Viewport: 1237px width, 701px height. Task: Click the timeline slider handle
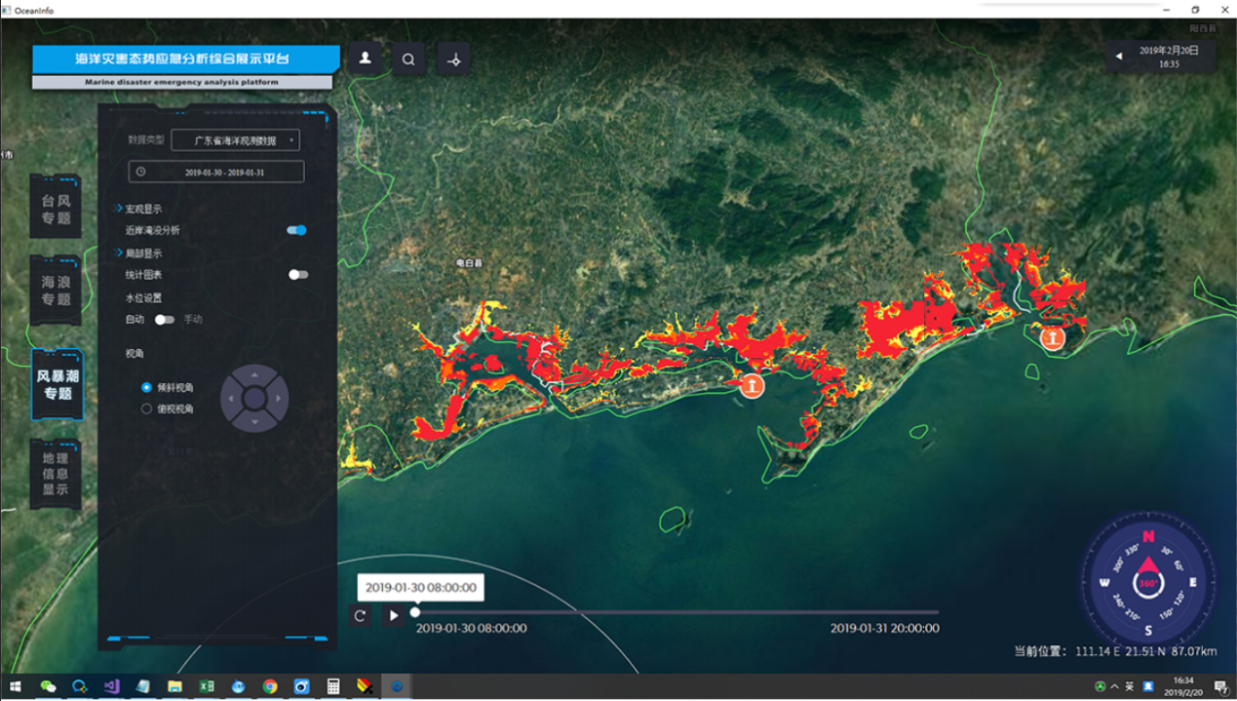tap(415, 612)
